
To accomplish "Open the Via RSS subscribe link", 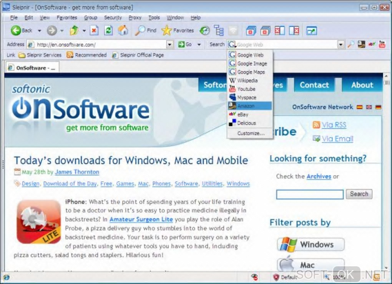I will pyautogui.click(x=334, y=125).
